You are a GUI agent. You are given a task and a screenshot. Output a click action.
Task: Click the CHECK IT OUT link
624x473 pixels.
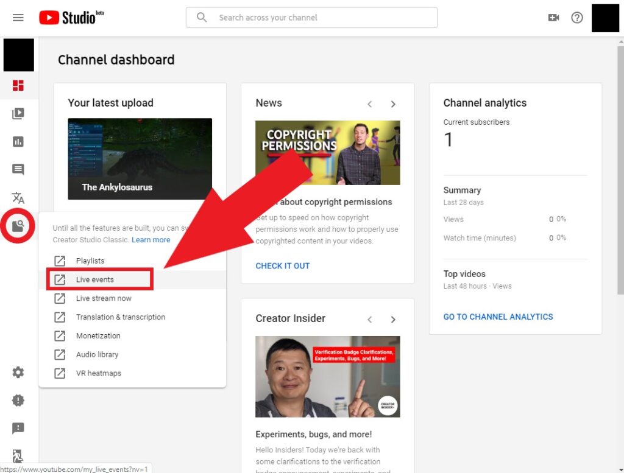pyautogui.click(x=283, y=266)
